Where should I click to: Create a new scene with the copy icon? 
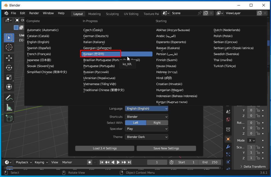coord(206,13)
